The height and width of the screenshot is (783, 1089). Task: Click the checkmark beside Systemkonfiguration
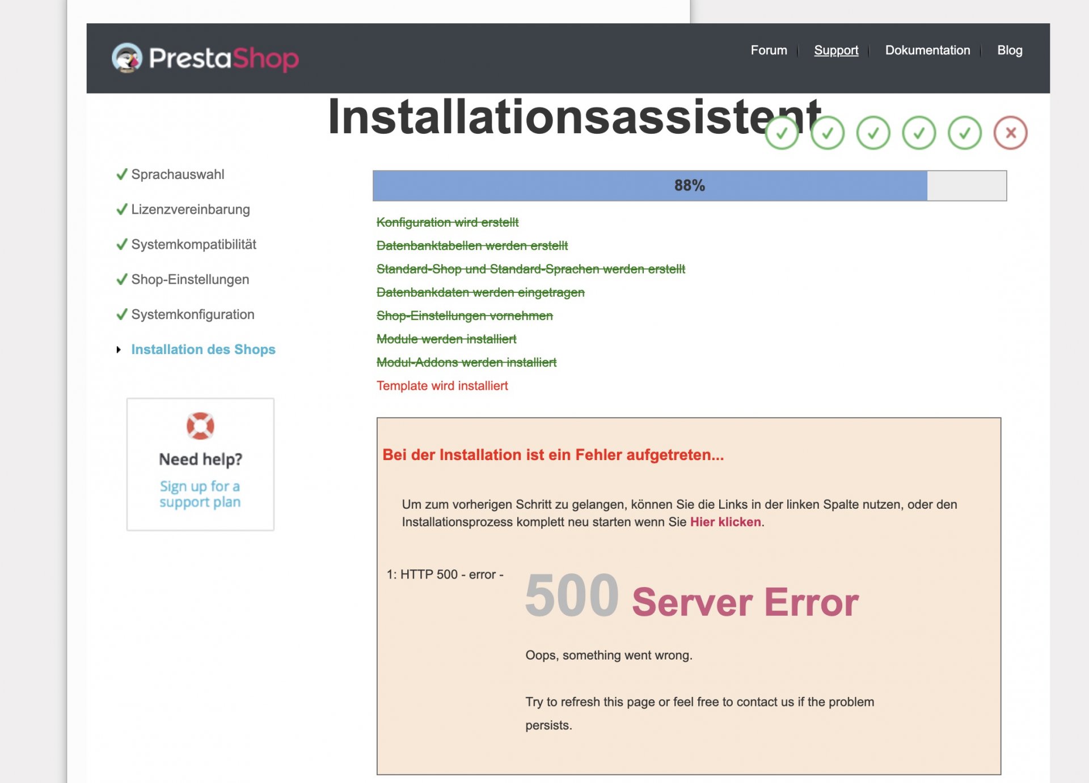click(x=121, y=314)
